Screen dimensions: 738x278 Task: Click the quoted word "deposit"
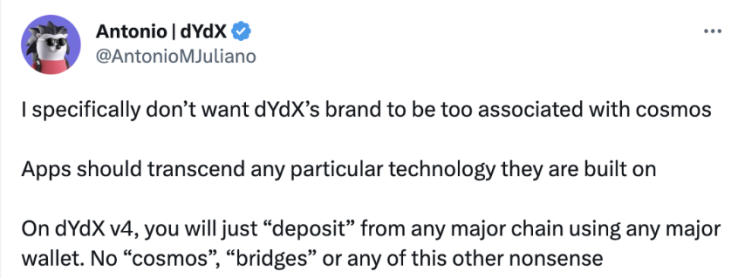point(310,230)
